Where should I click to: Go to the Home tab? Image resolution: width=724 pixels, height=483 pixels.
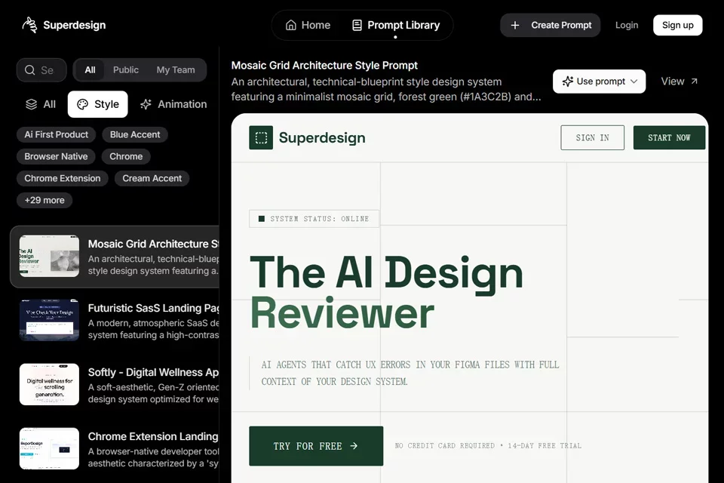(x=308, y=25)
